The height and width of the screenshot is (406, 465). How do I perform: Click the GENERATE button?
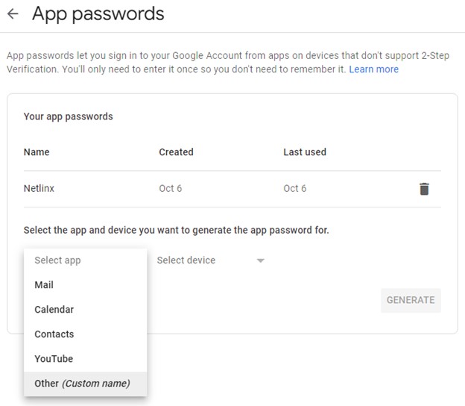pyautogui.click(x=411, y=300)
